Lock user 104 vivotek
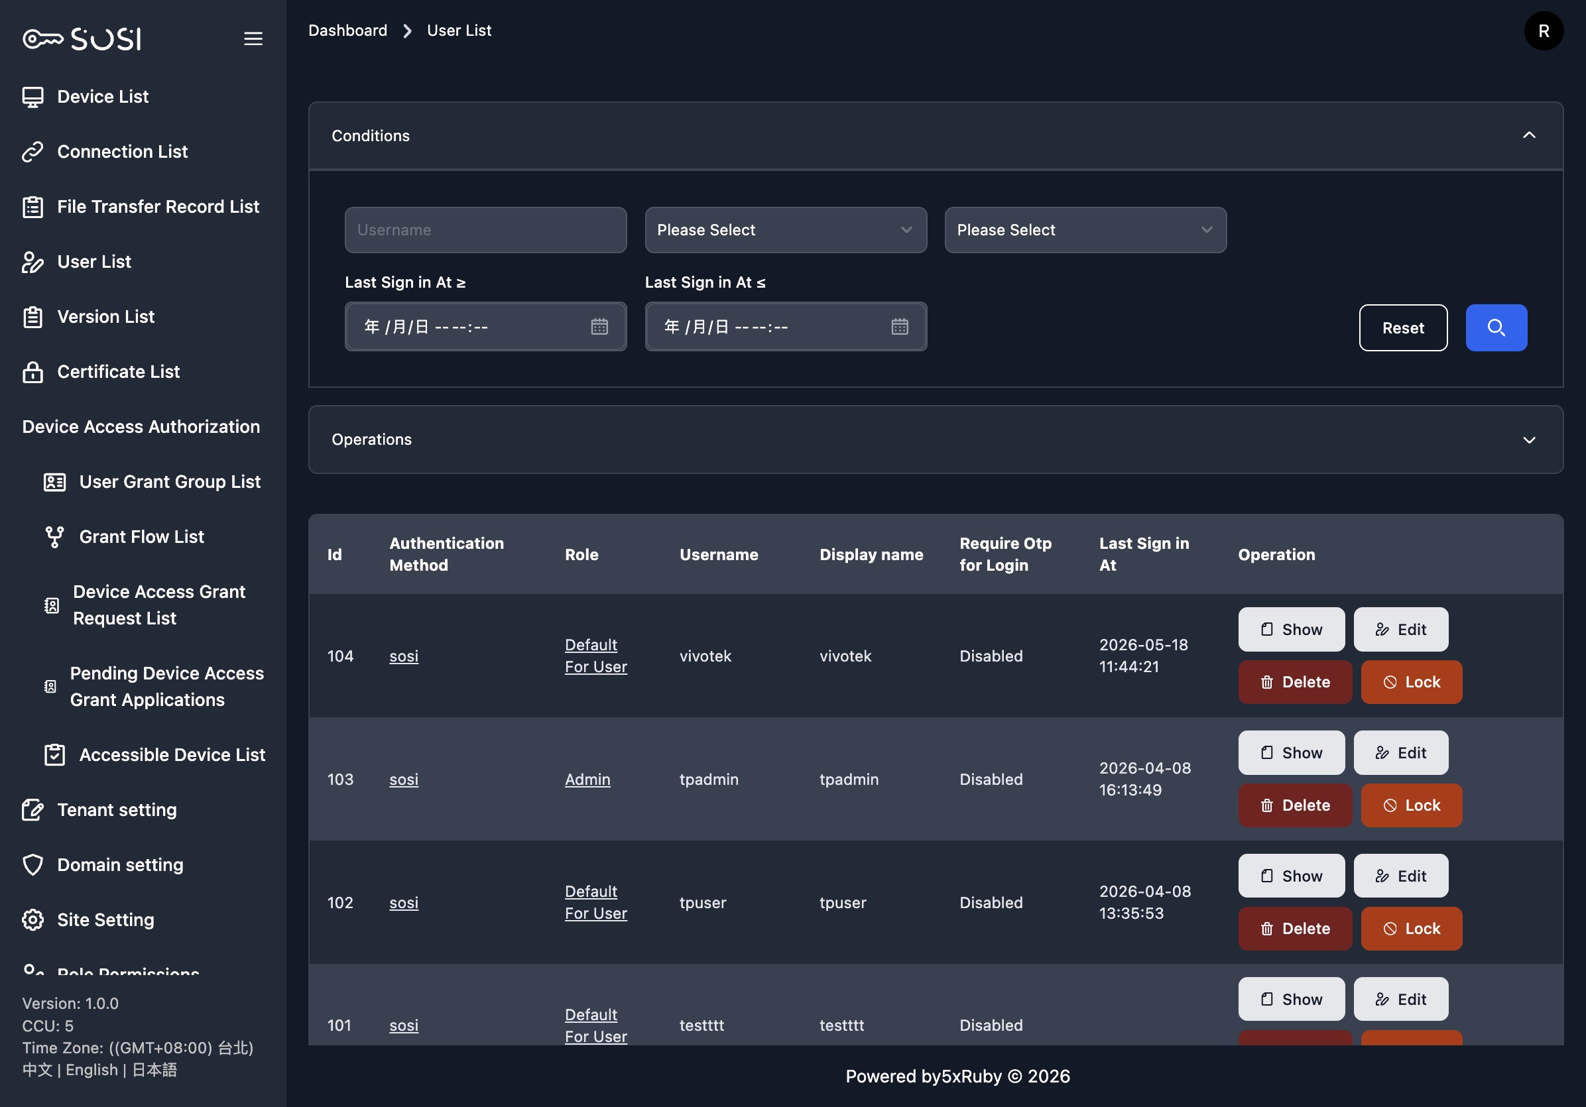 (1411, 682)
